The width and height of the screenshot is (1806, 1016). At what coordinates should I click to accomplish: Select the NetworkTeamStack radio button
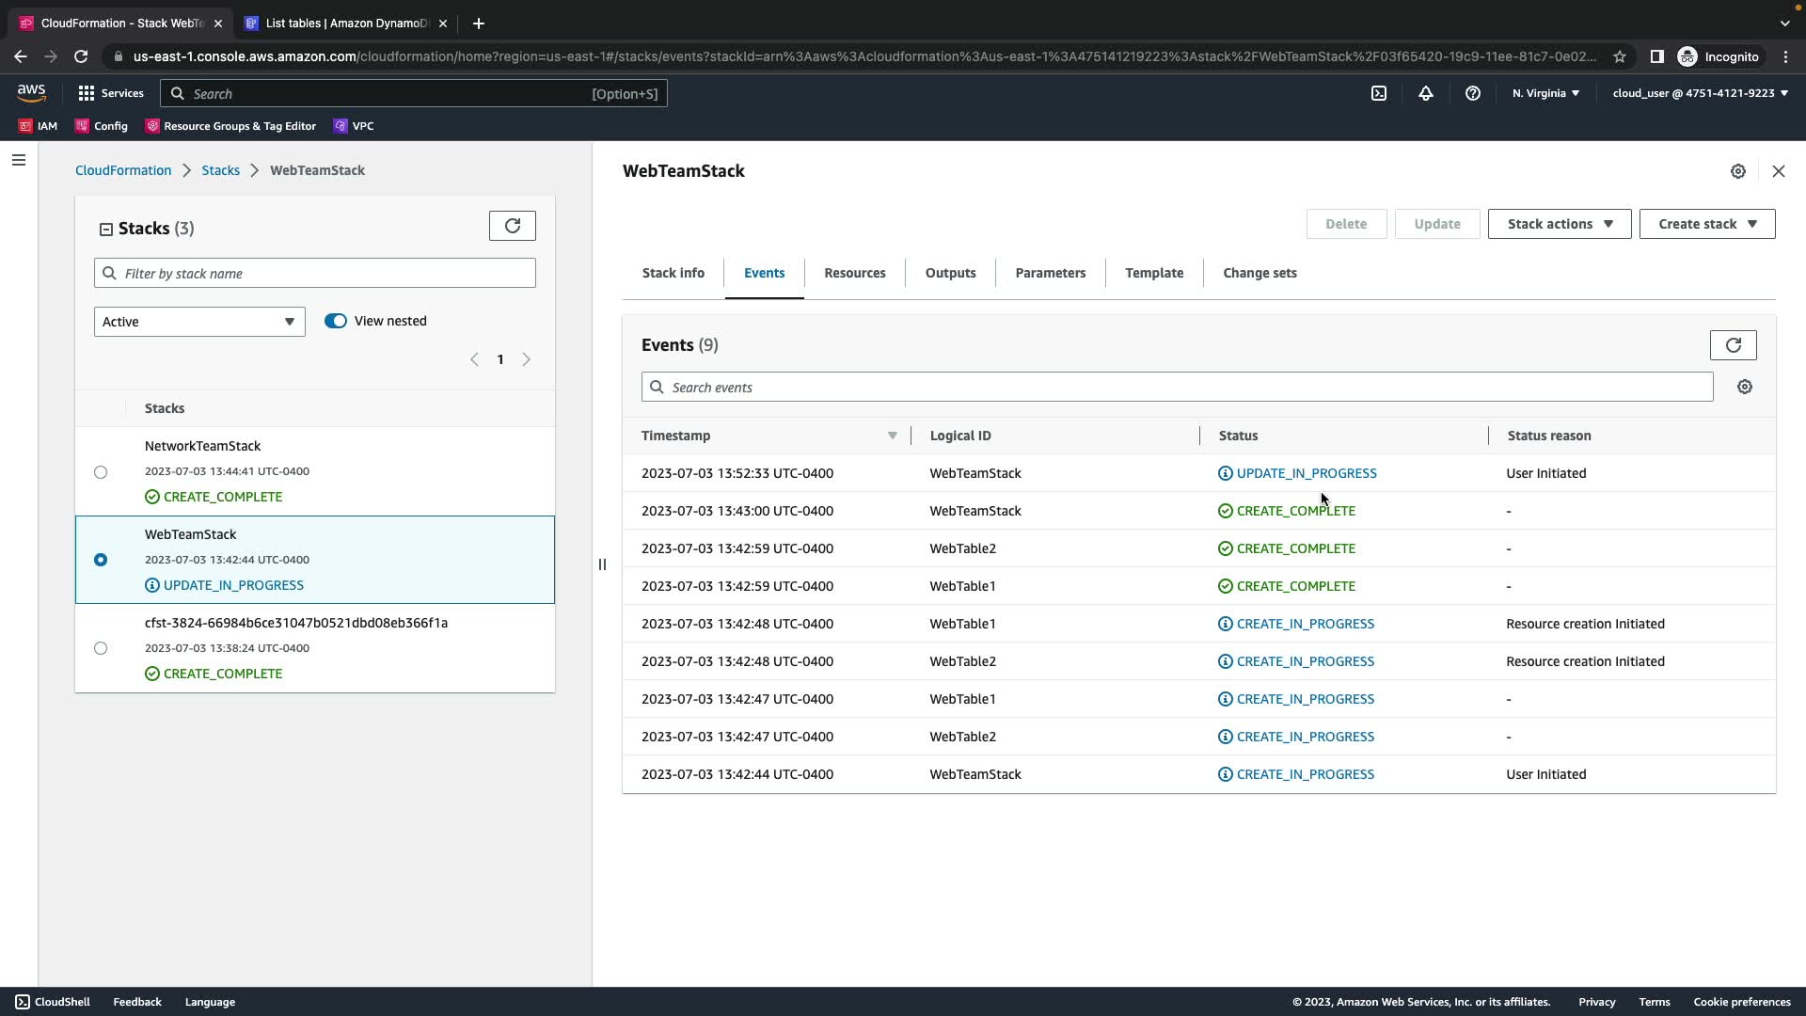tap(101, 472)
